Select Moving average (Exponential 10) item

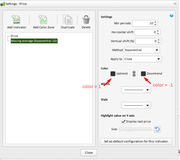[x=34, y=41]
